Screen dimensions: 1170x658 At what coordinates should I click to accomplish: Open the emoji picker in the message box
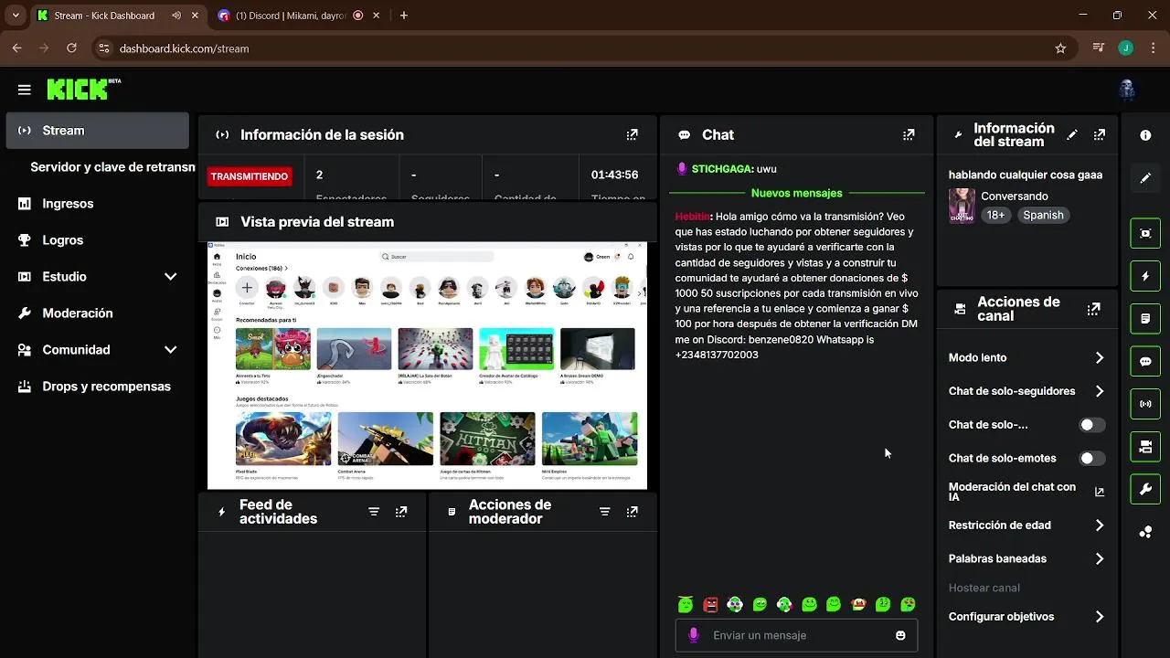click(900, 635)
